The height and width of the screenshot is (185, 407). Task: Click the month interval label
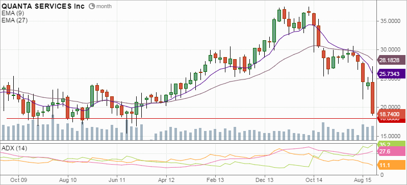click(104, 6)
